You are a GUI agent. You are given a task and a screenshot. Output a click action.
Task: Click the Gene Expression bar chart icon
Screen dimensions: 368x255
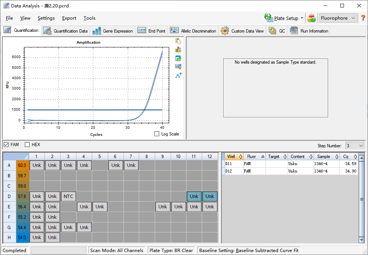coord(97,31)
